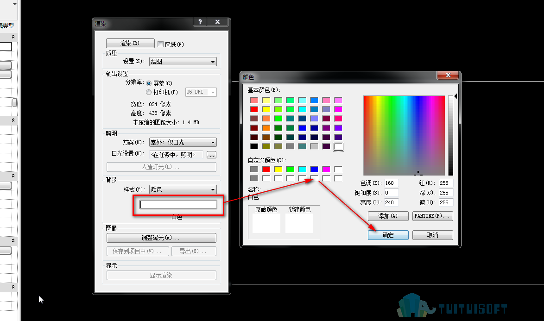Expand the 方案(H) lighting scheme dropdown
The width and height of the screenshot is (544, 321).
click(x=183, y=143)
